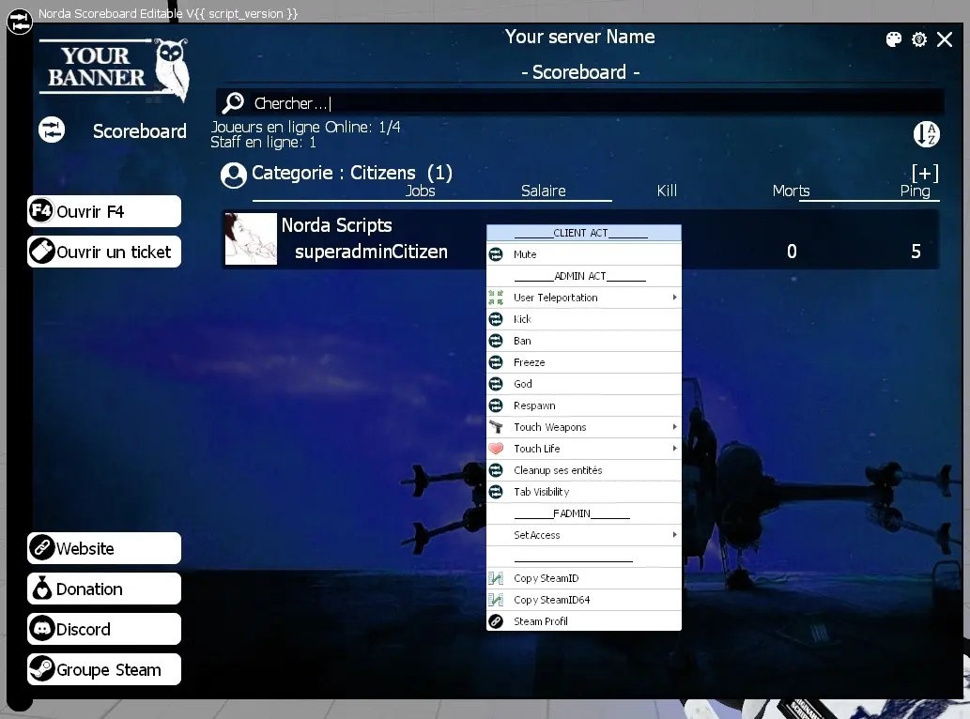Toggle God mode for the player
The image size is (970, 719).
[523, 384]
